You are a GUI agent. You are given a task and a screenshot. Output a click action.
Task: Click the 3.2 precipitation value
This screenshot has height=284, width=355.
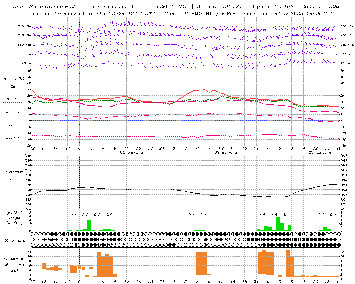click(x=85, y=215)
